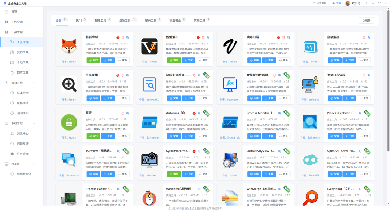Image resolution: width=390 pixels, height=211 pixels.
Task: Open 样本检测 in the sidebar
Action: click(x=23, y=93)
